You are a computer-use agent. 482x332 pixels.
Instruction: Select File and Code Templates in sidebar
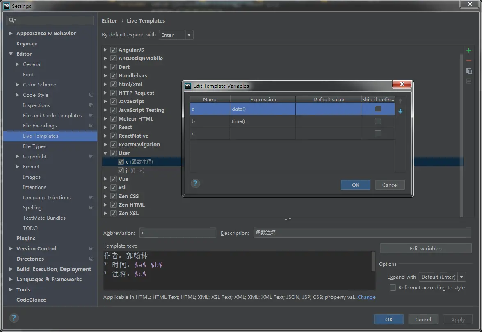52,116
